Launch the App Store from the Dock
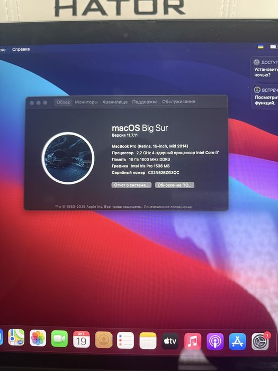The height and width of the screenshot is (371, 278). 237,341
